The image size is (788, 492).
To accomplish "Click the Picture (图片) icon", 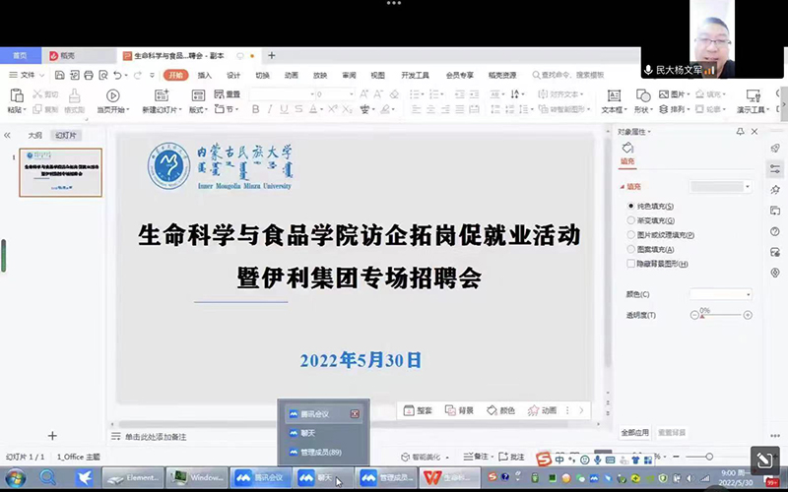I will click(664, 93).
